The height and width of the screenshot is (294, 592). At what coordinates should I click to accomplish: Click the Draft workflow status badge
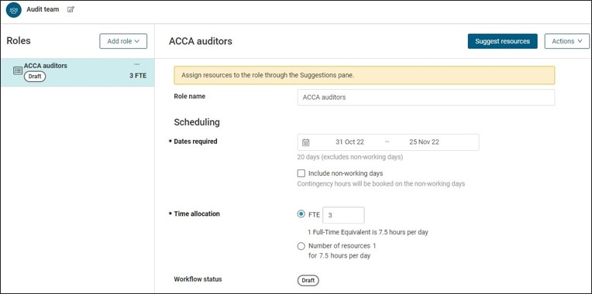tap(308, 280)
